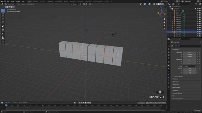Expand the Relations panel
Viewport: 202px width, 113px height.
coord(175,79)
